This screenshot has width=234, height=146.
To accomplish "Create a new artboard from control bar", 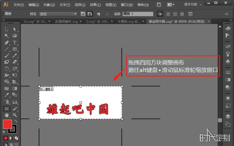I will tap(99, 14).
